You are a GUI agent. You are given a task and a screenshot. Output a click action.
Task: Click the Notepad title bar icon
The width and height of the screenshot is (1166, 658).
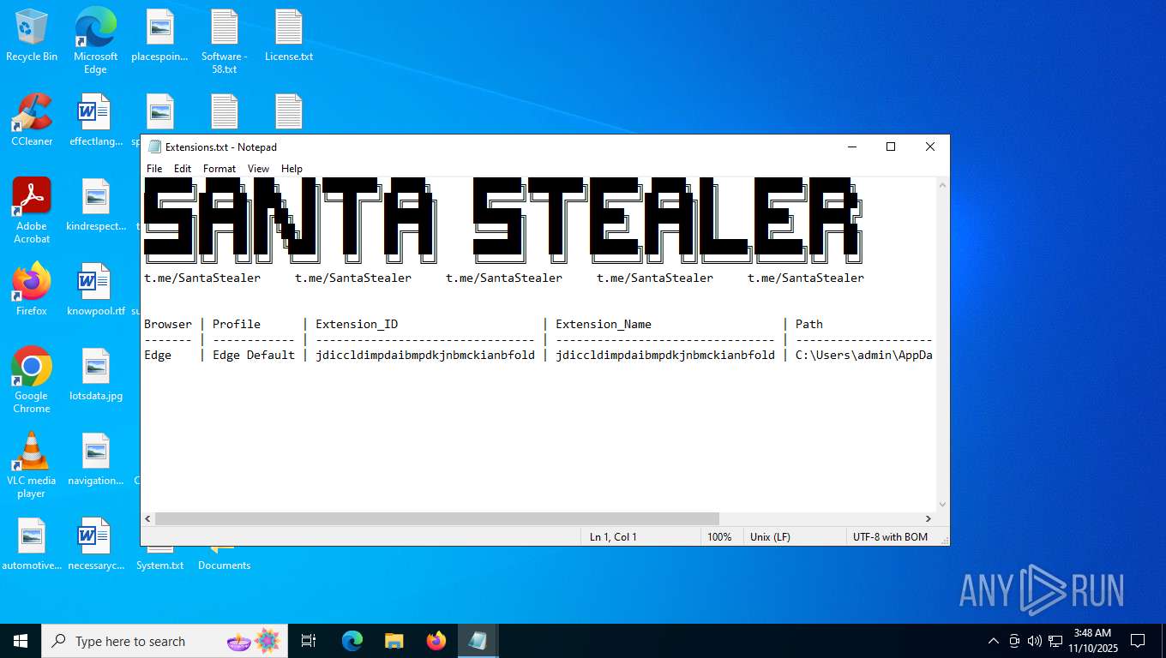[x=154, y=147]
